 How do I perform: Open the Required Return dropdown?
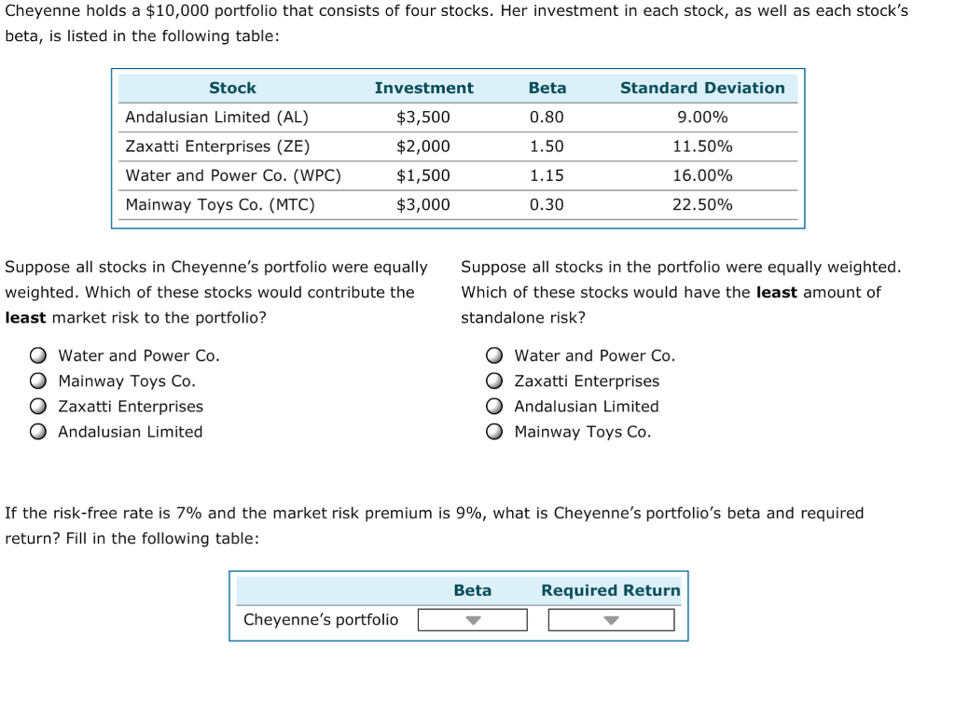(x=611, y=618)
